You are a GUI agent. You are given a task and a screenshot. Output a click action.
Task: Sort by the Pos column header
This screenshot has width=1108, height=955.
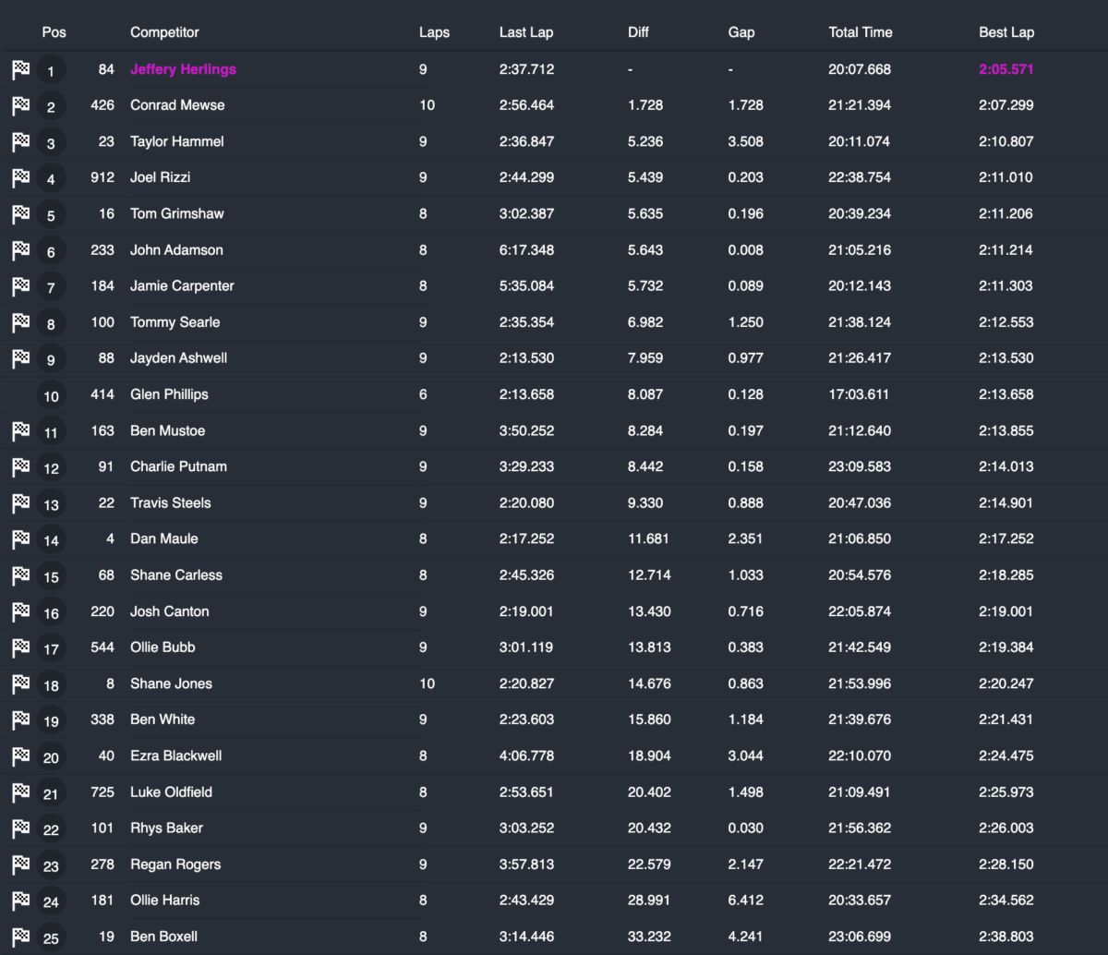coord(54,32)
